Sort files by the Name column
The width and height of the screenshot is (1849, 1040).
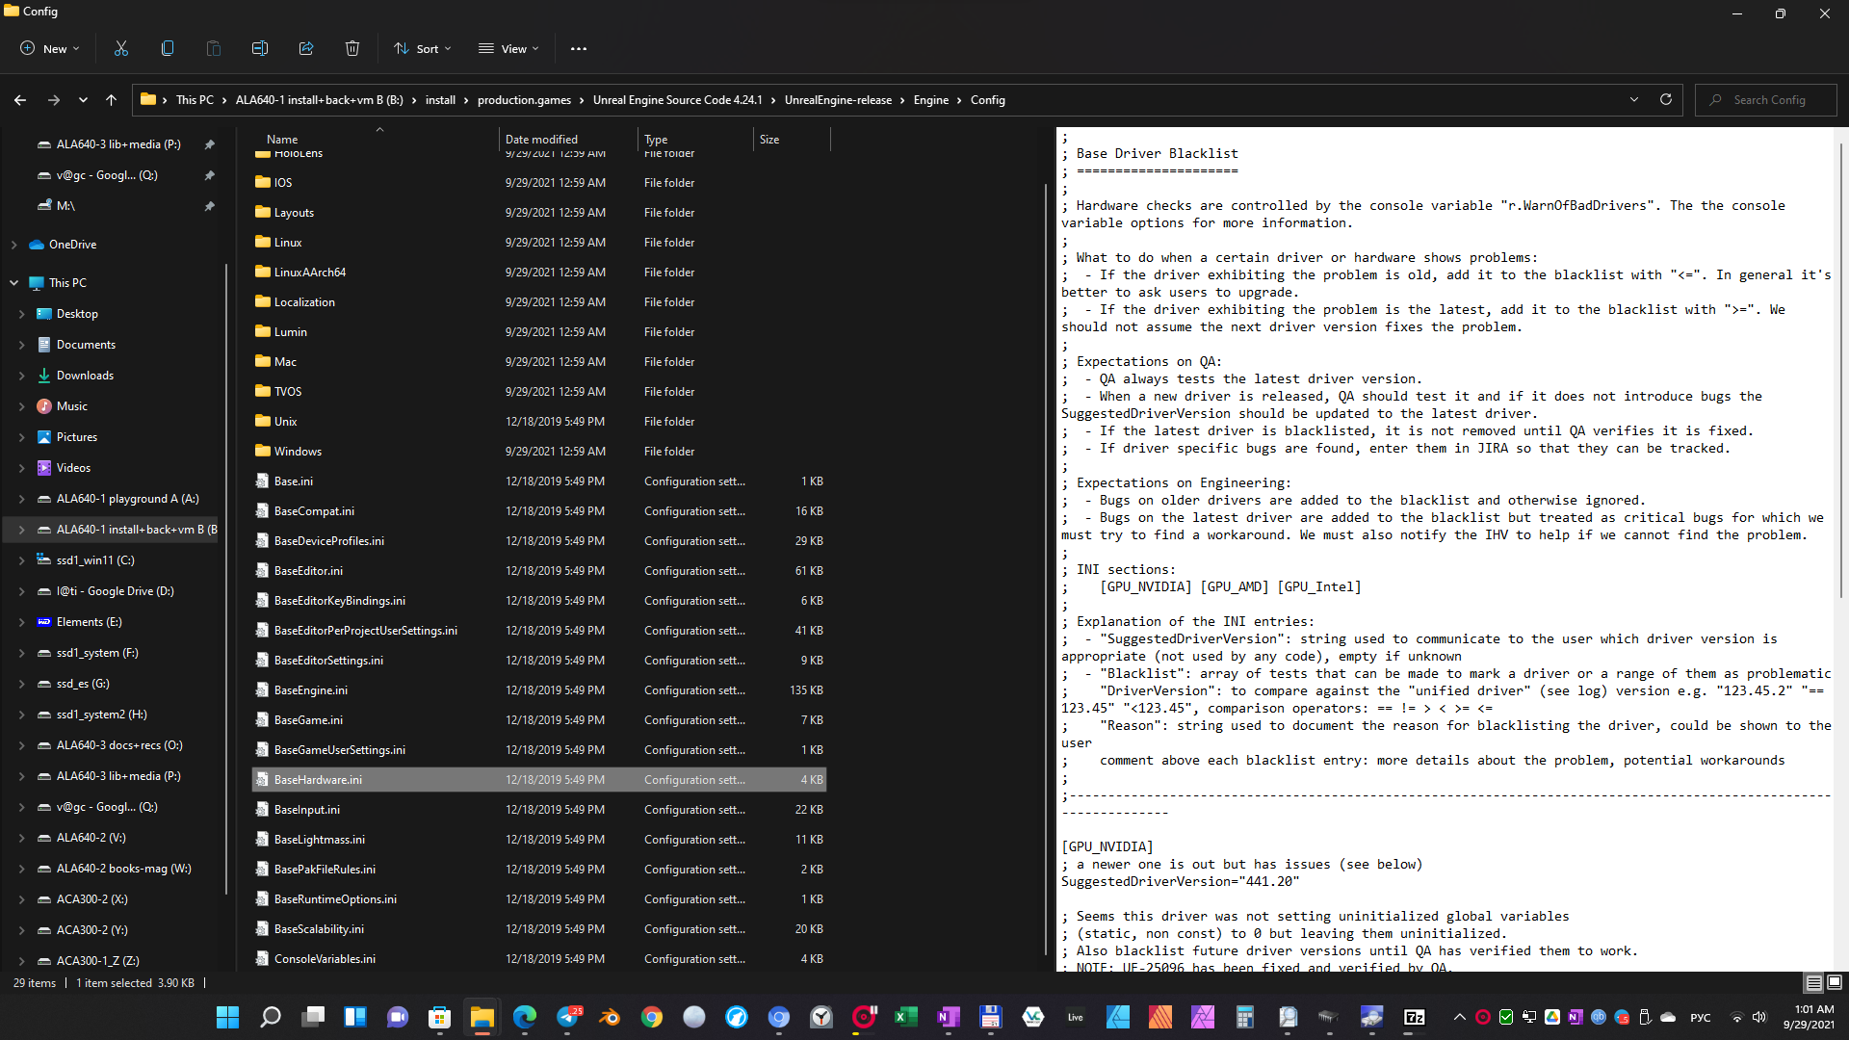coord(282,140)
